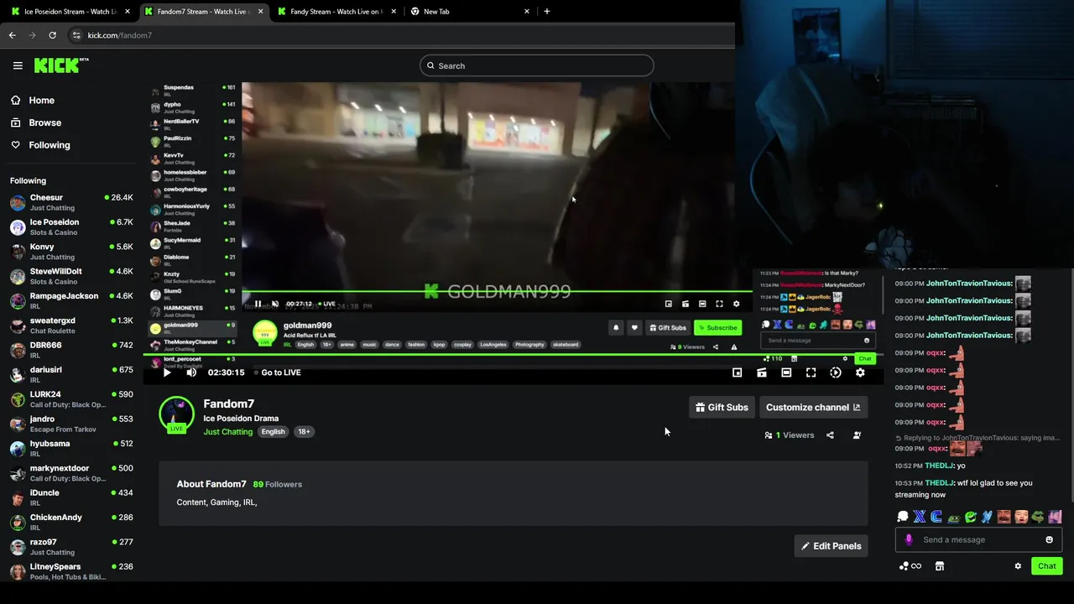Open Browse in the sidebar
This screenshot has width=1074, height=604.
tap(36, 122)
